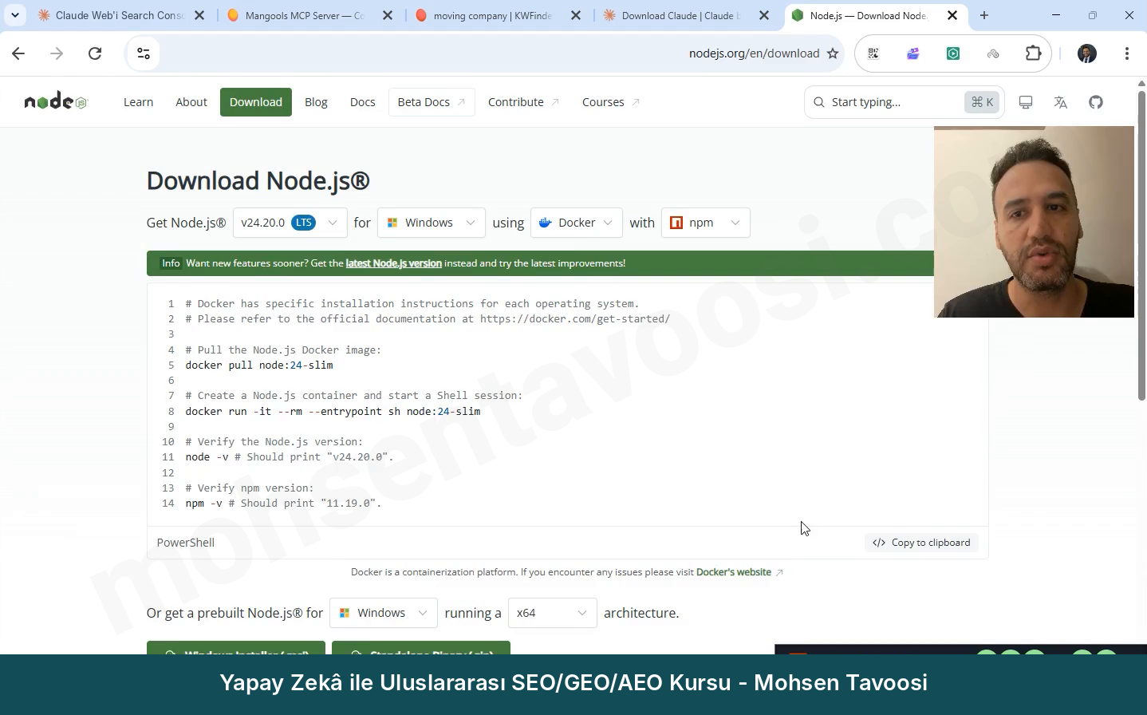This screenshot has height=715, width=1147.
Task: Close the Mangools MCP Server tab
Action: (388, 15)
